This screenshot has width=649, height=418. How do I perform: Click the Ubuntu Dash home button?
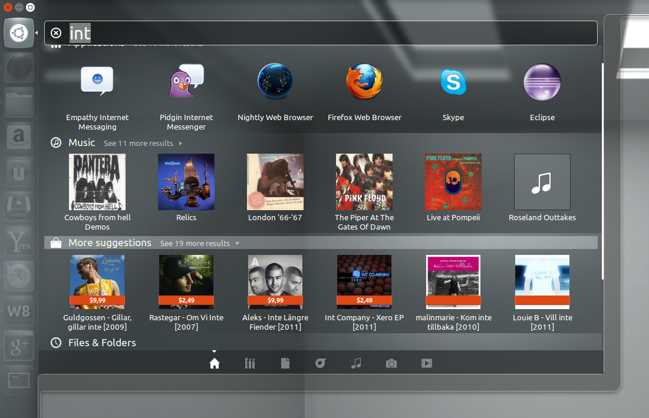(x=19, y=33)
